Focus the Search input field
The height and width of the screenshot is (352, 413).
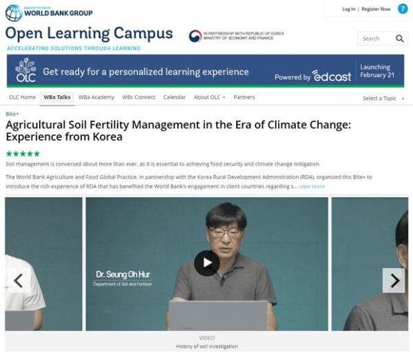click(376, 39)
